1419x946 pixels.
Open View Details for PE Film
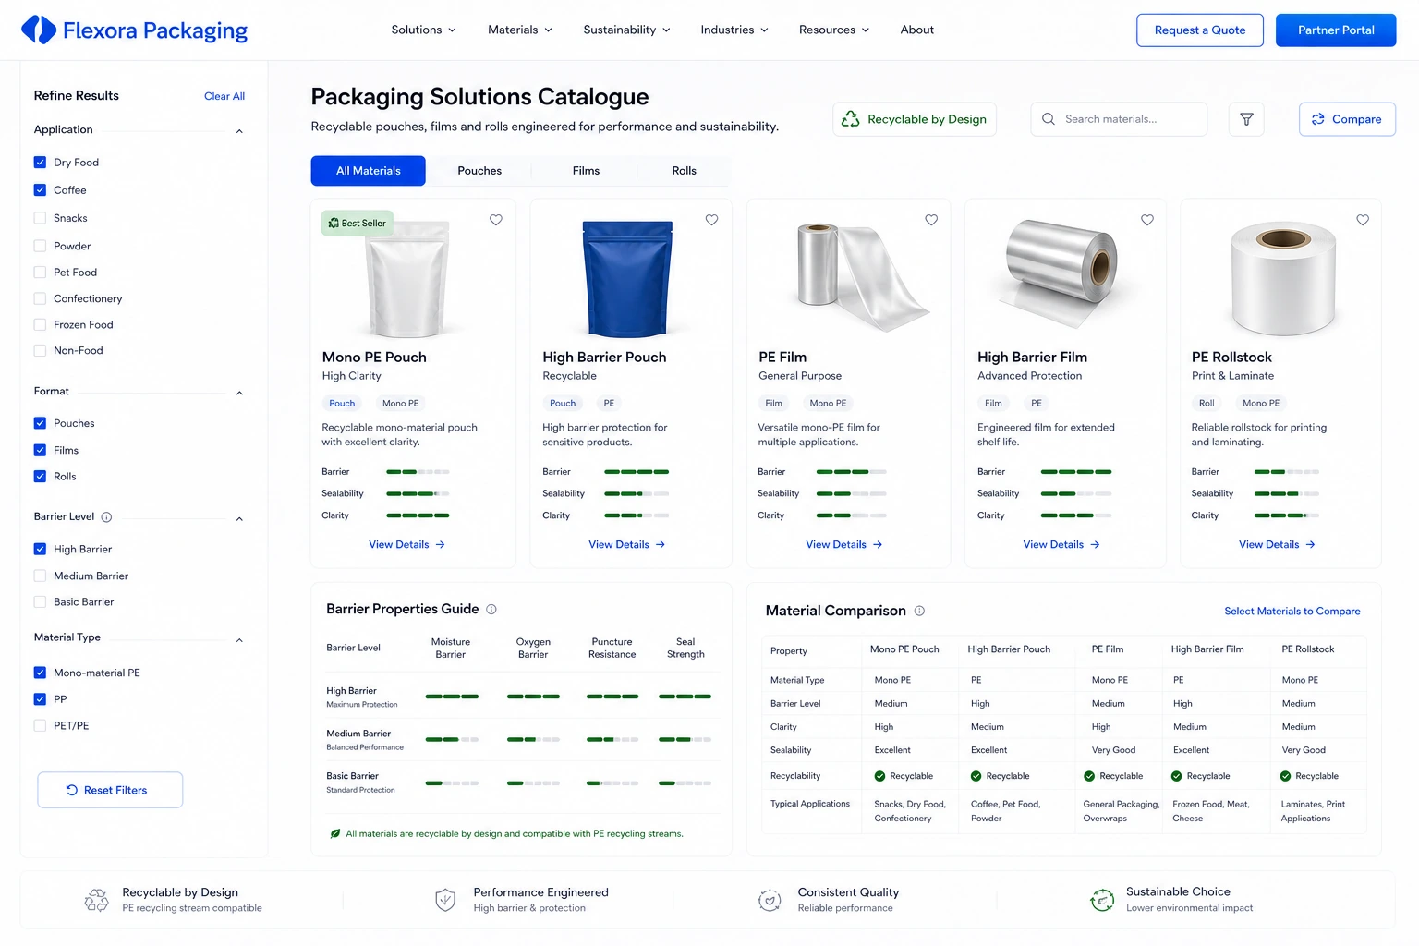click(843, 544)
